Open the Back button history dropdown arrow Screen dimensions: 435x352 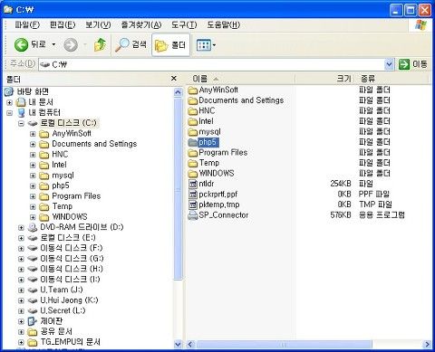(x=53, y=44)
